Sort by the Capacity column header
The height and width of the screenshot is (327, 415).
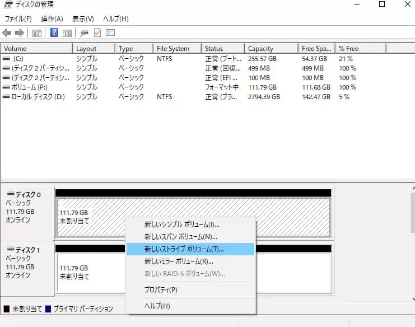[x=271, y=49]
